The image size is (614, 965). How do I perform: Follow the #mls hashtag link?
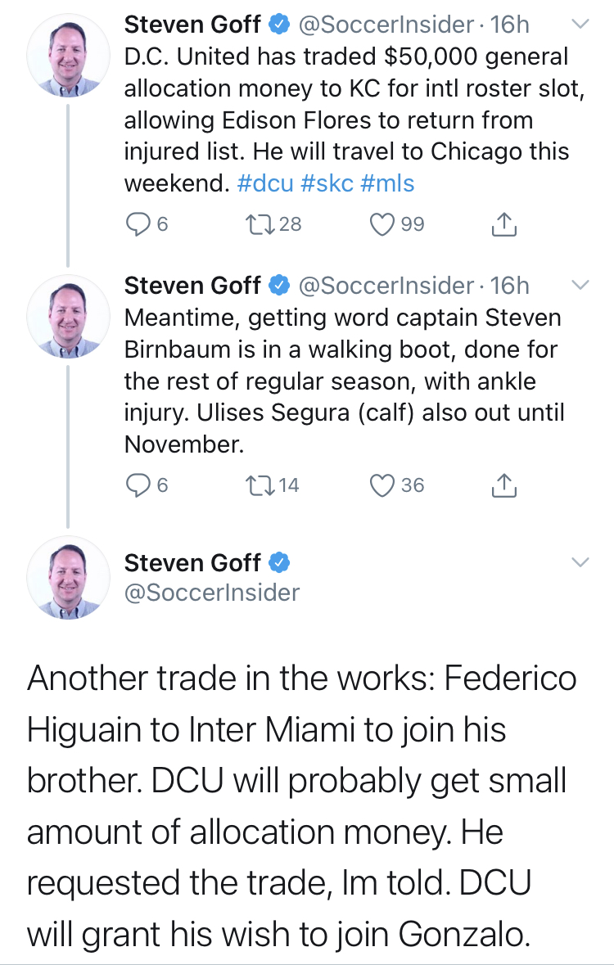pos(387,183)
